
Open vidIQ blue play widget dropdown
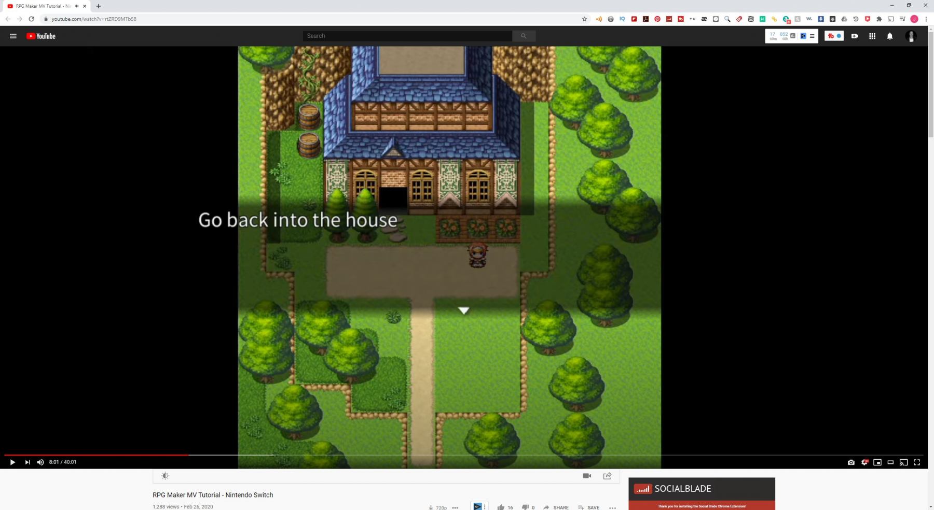tap(479, 506)
